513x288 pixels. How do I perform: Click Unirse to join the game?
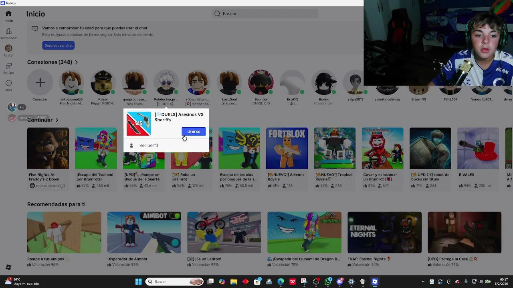click(194, 132)
